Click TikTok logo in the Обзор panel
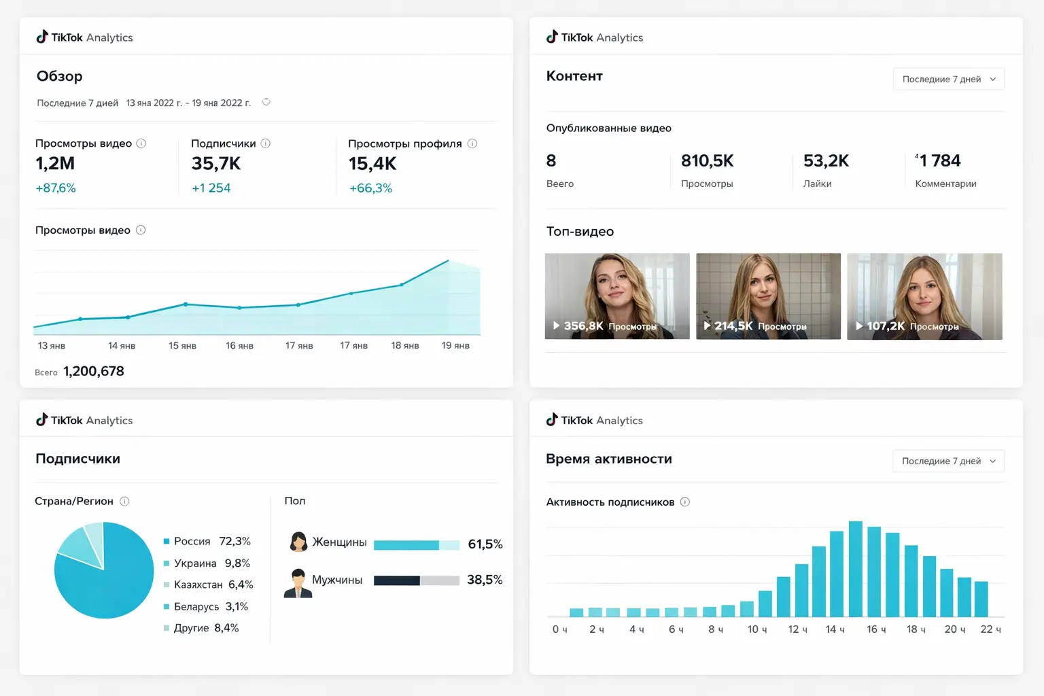 pos(42,37)
